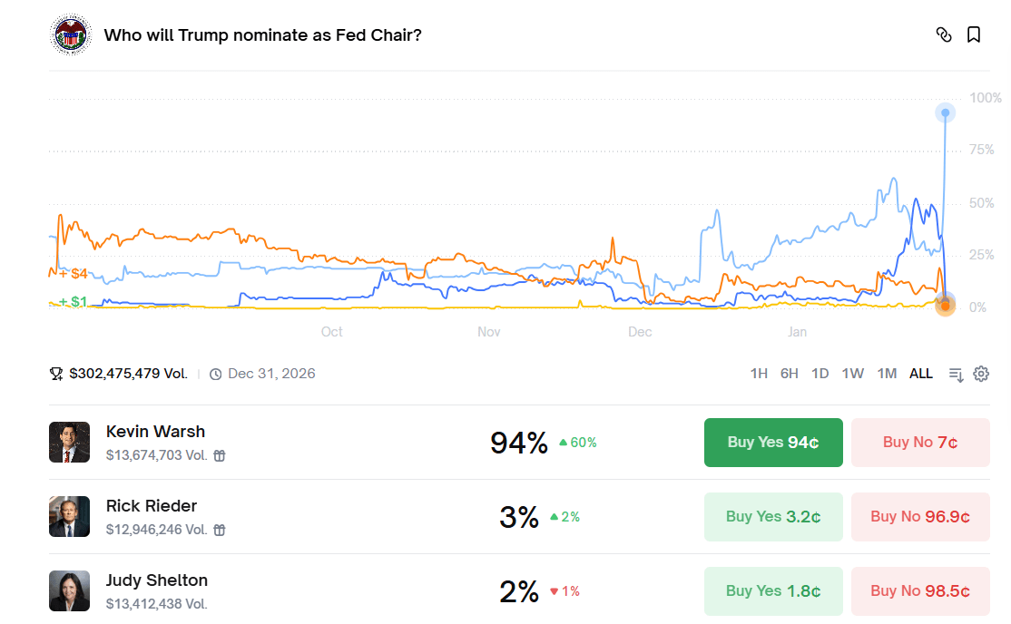Buy Yes on Judy Shelton at 1.8¢
1011x624 pixels.
pyautogui.click(x=773, y=591)
